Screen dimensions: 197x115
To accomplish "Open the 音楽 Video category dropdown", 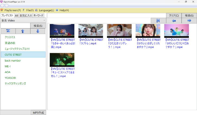I will tap(23, 20).
